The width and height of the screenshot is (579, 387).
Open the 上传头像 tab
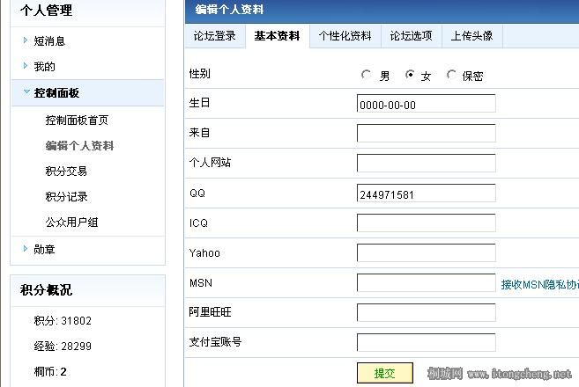(x=471, y=36)
